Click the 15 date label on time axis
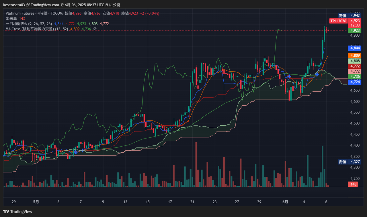The width and height of the screenshot is (367, 217). pos(148,202)
